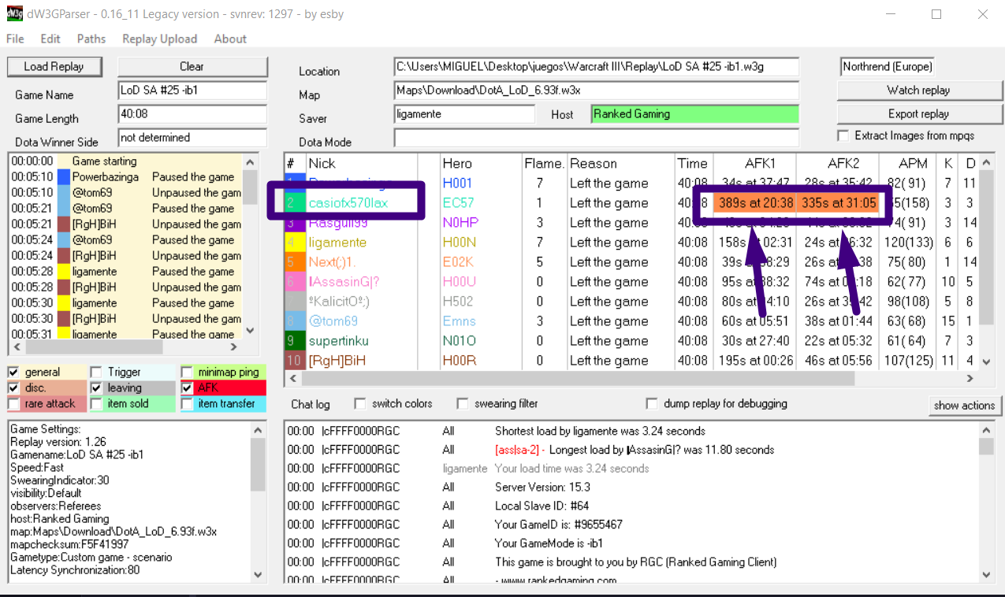1005x597 pixels.
Task: Select player [RgH]BiH in the player table
Action: tap(337, 361)
